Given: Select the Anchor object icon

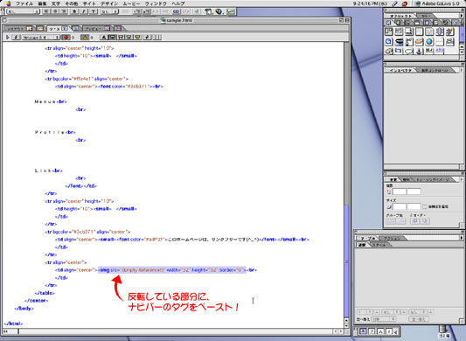Looking at the screenshot, I should [419, 51].
